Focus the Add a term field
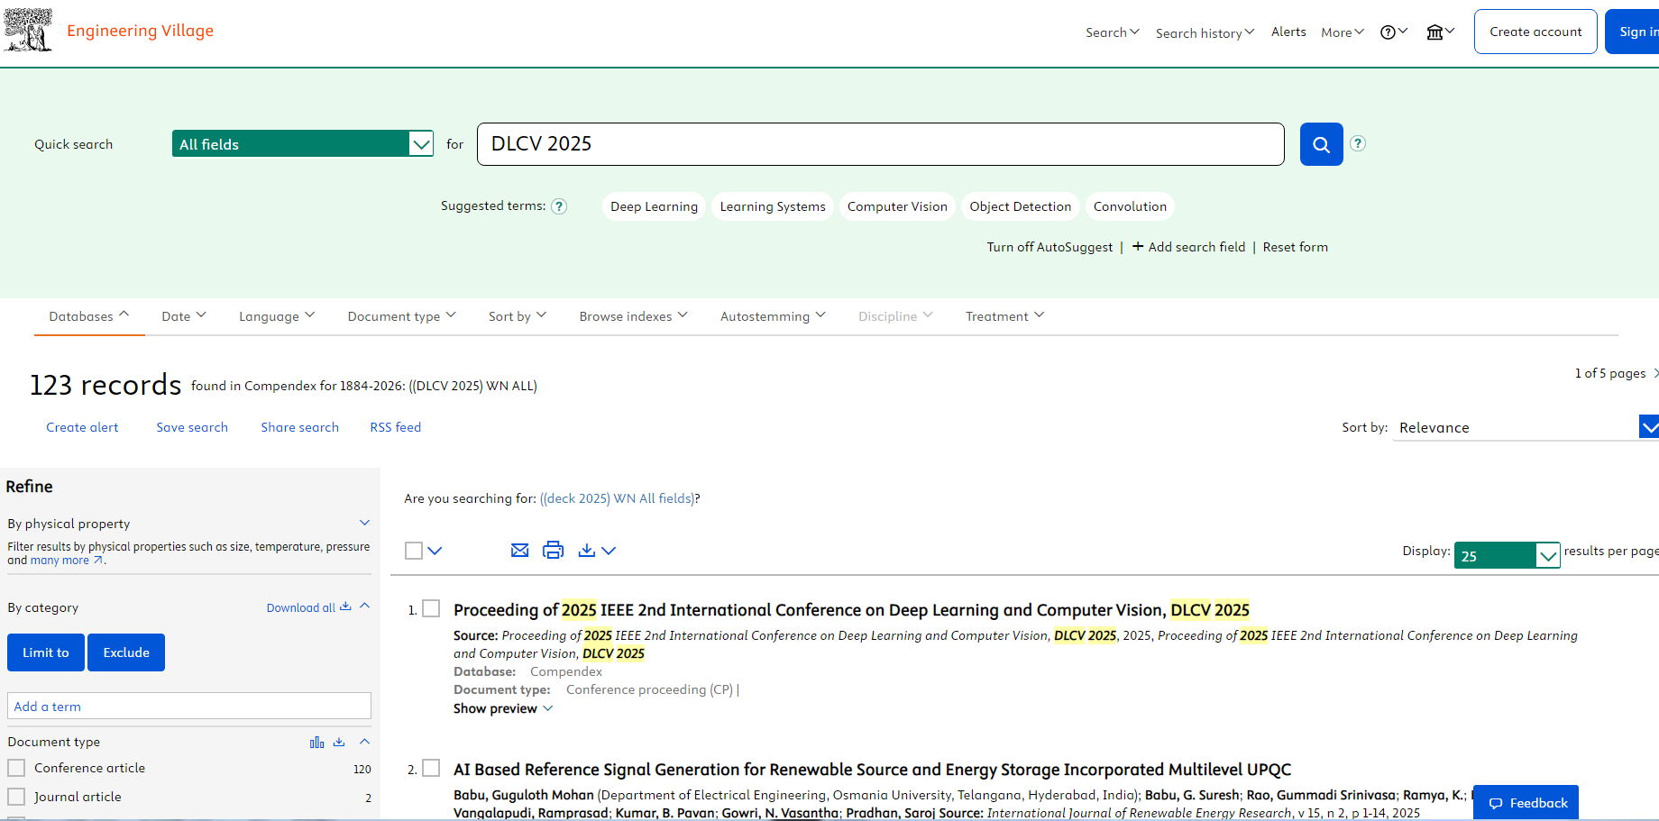The width and height of the screenshot is (1659, 821). pos(189,706)
